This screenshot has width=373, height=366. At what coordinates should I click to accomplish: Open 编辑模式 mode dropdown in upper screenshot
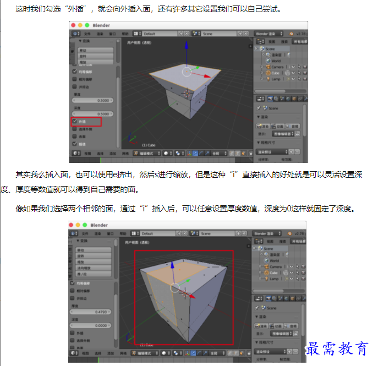click(147, 153)
